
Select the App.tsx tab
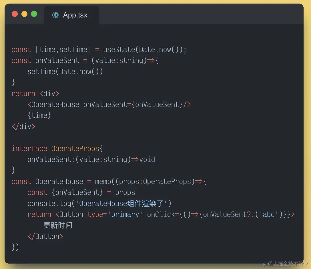[x=71, y=15]
